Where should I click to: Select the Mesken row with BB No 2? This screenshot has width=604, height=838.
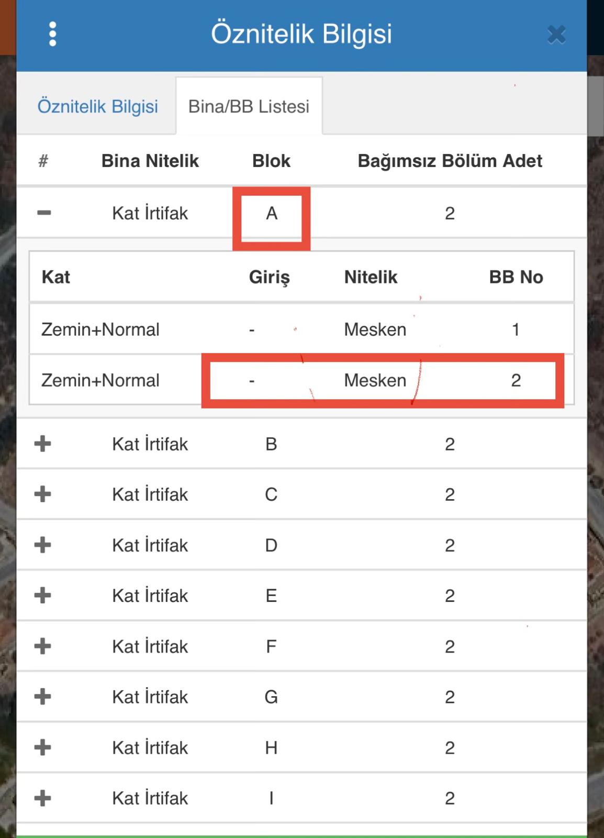301,380
